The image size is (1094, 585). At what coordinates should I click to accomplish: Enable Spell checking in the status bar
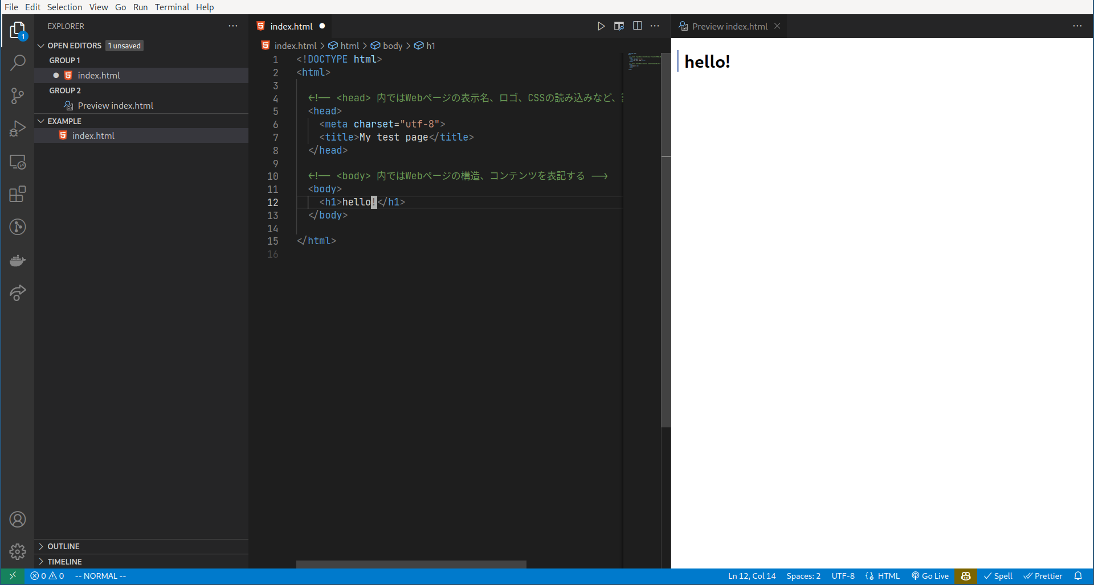998,576
